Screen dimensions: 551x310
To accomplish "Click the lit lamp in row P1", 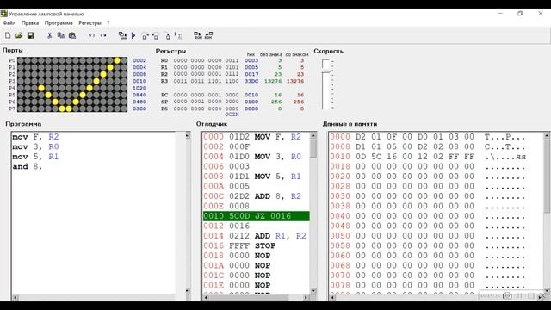I will [x=110, y=67].
